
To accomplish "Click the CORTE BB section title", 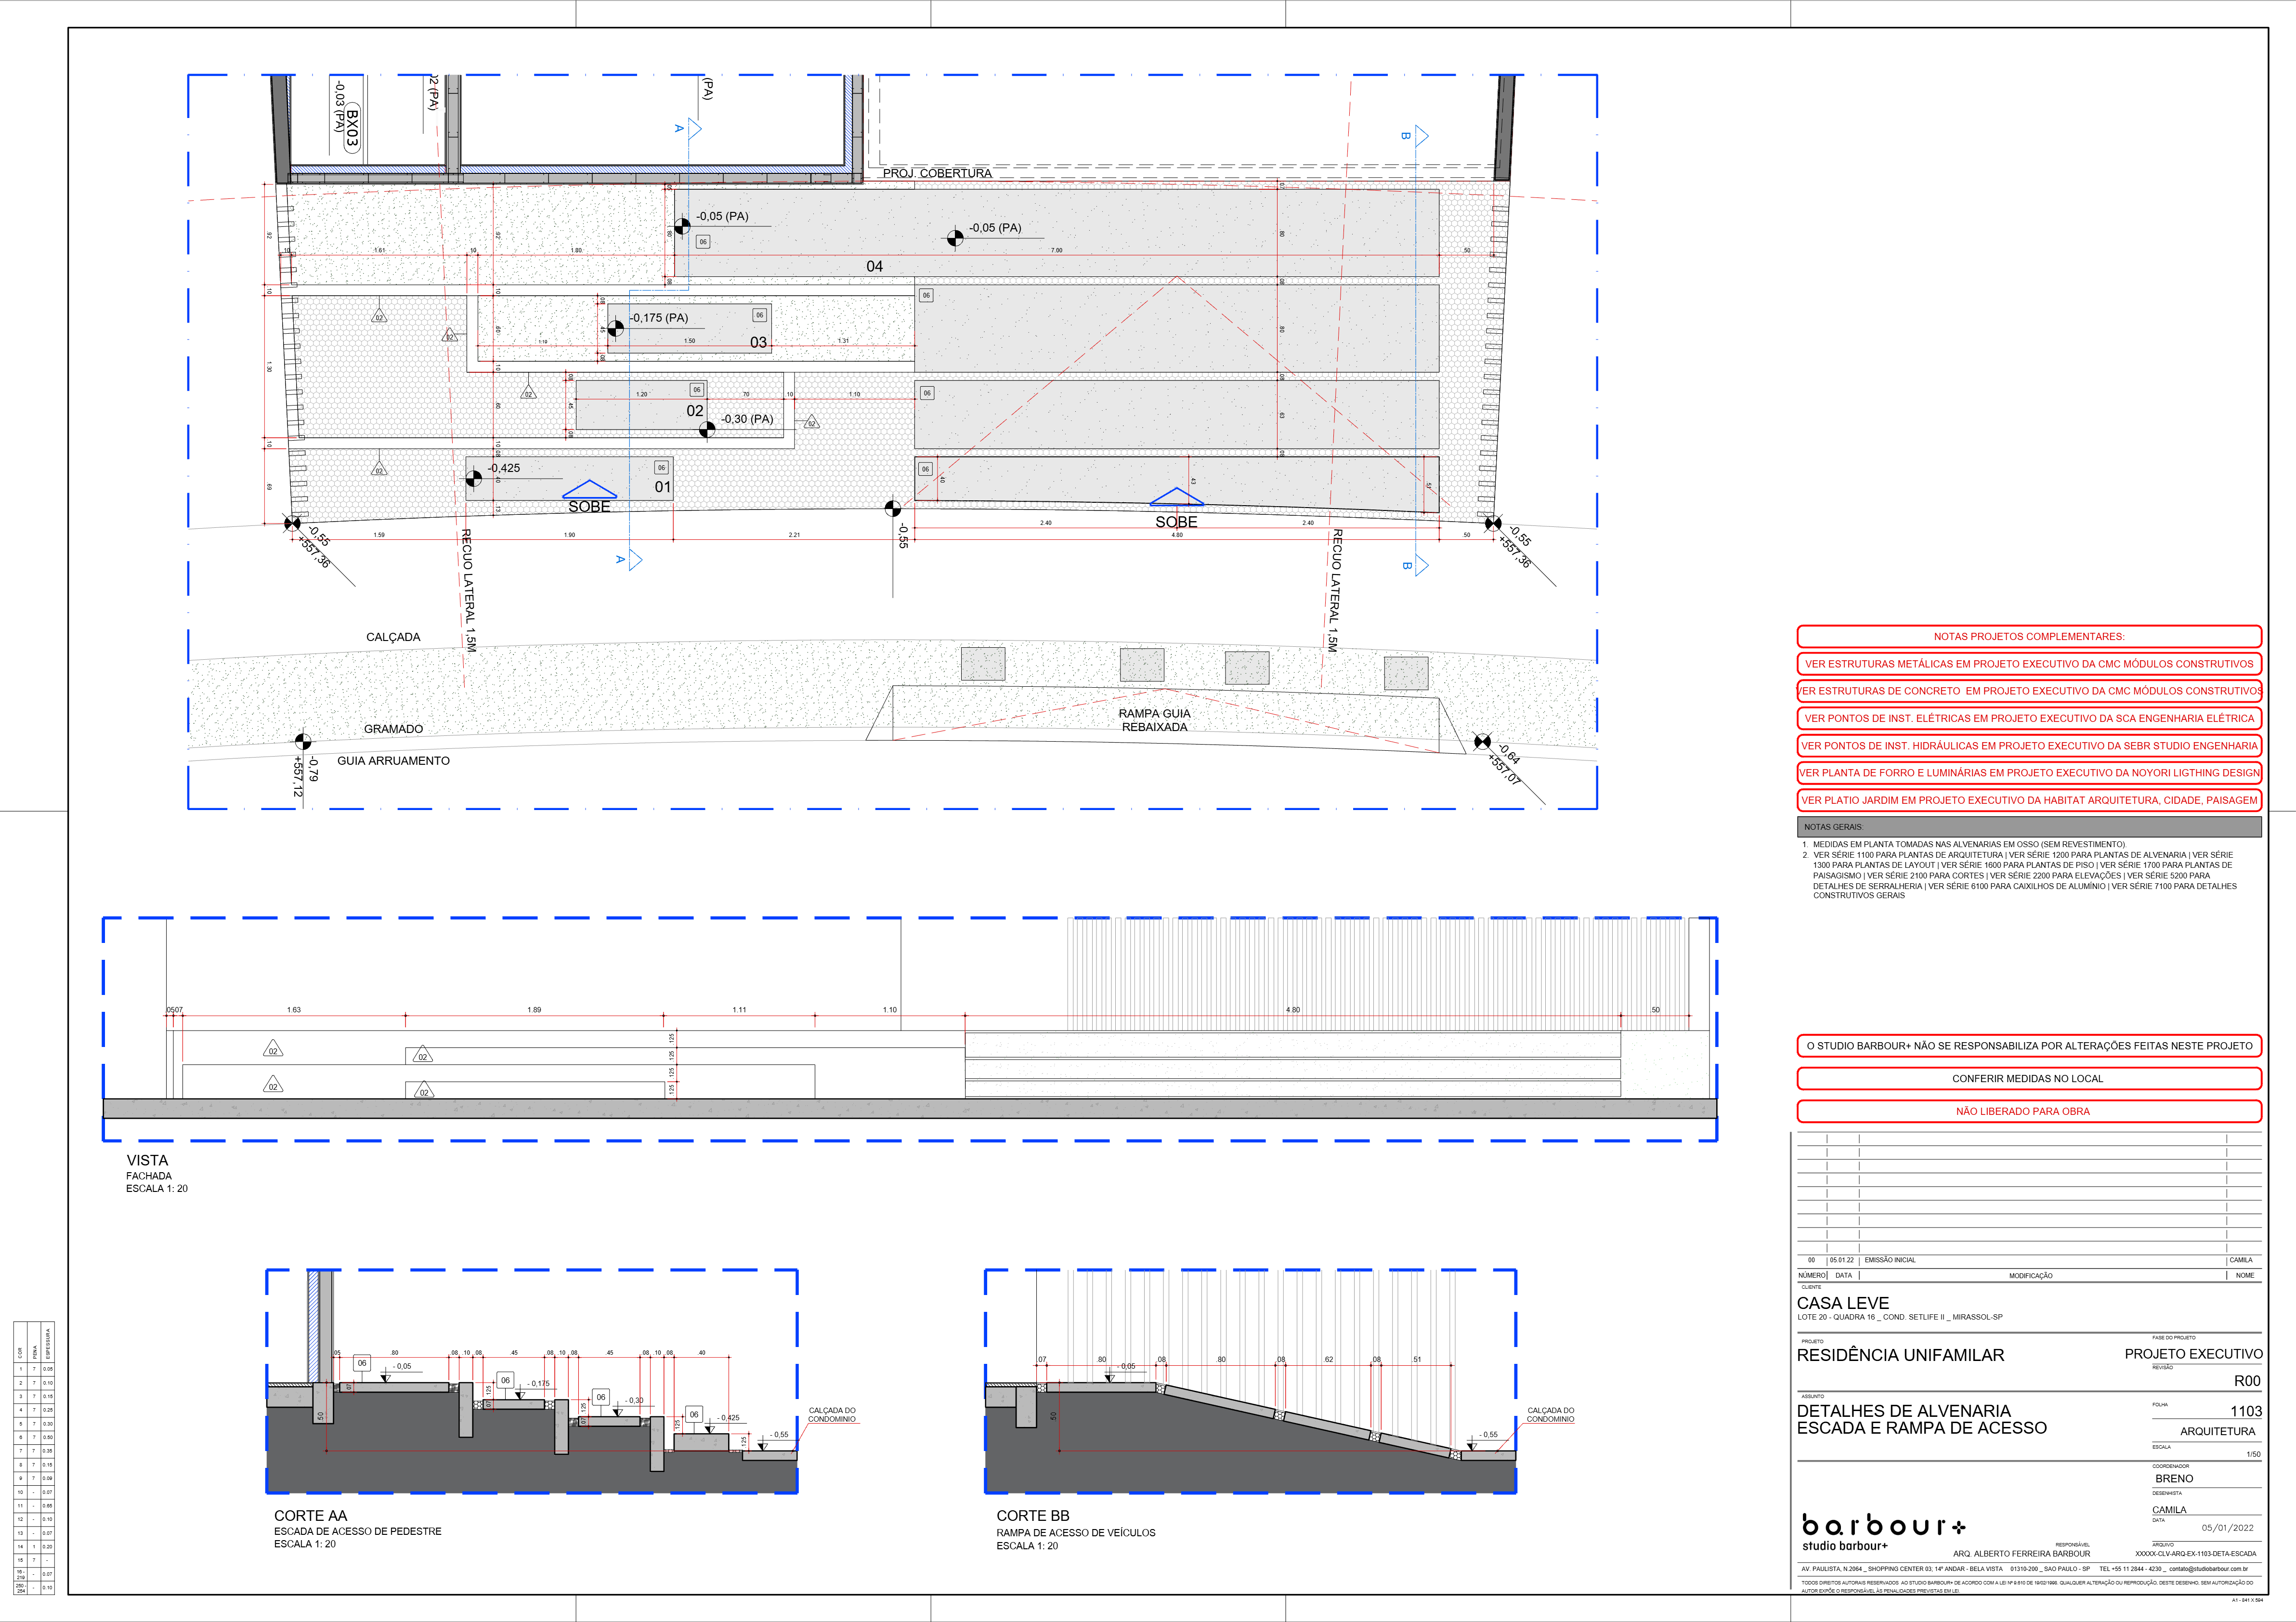I will coord(1033,1516).
